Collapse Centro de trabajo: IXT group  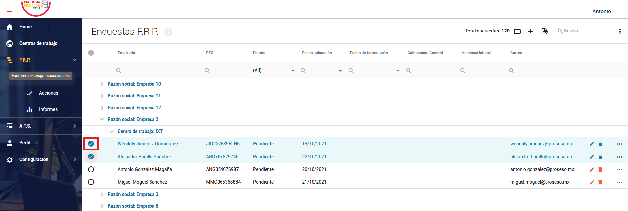(112, 132)
